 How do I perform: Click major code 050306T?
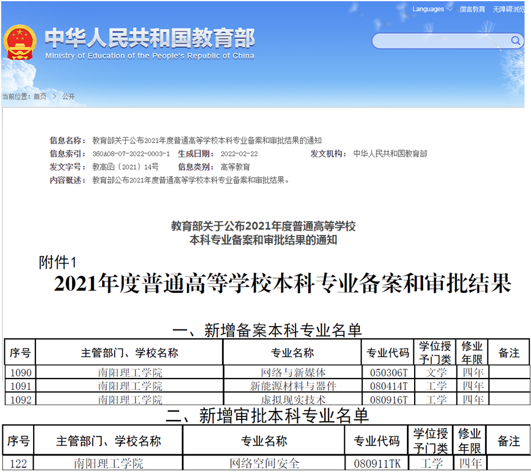click(389, 373)
